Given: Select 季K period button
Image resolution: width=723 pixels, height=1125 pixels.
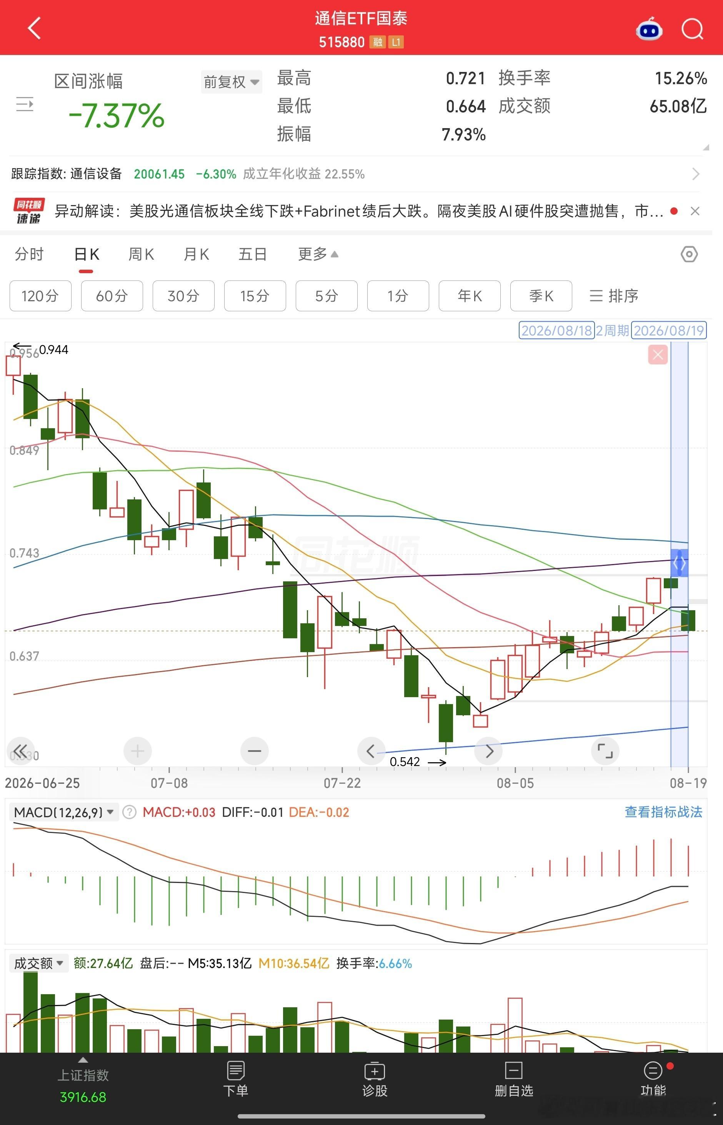Looking at the screenshot, I should tap(541, 296).
